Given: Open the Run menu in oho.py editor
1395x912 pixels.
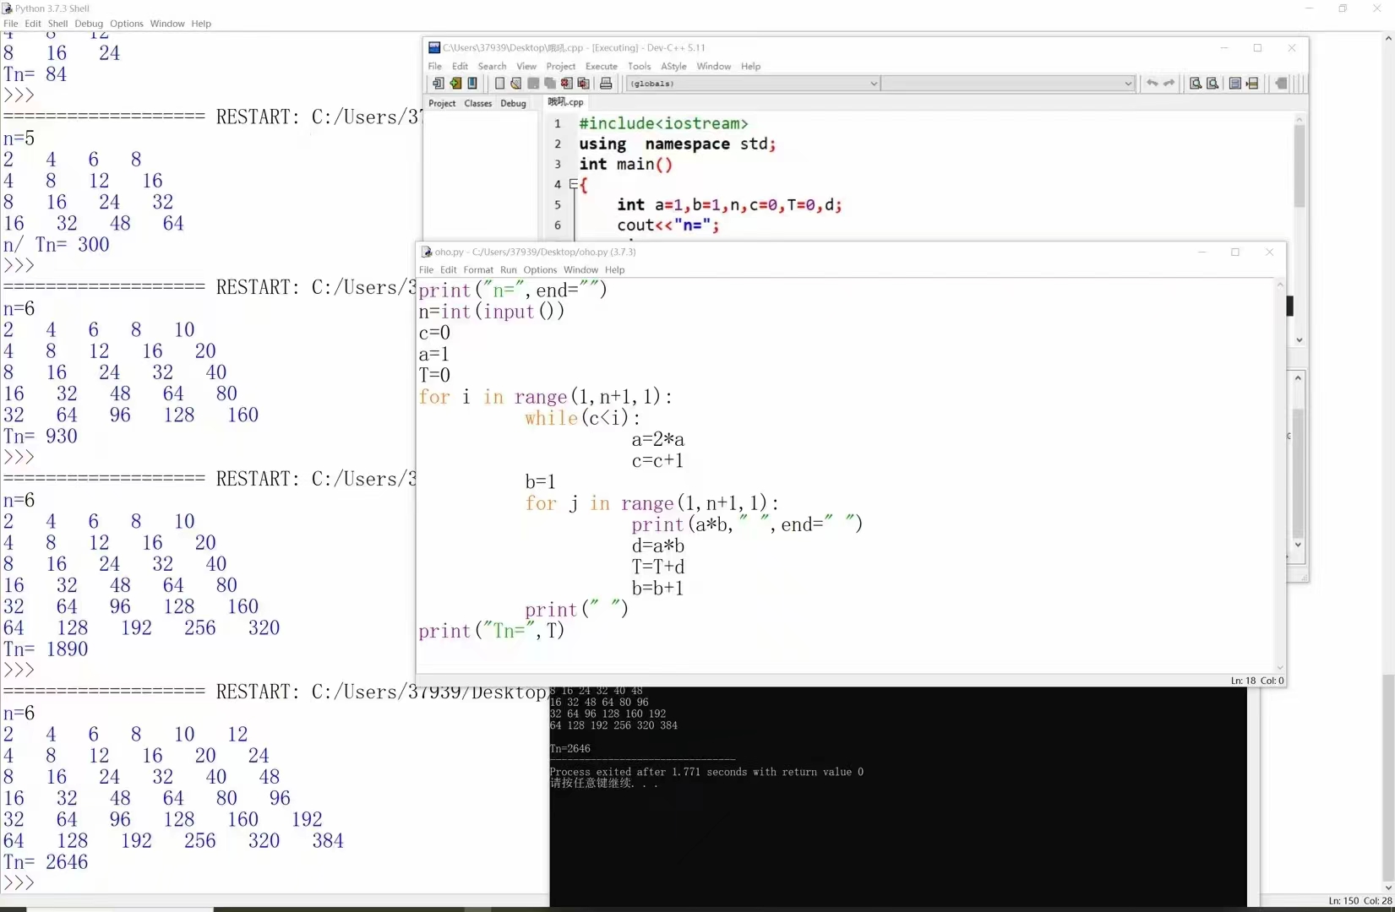Looking at the screenshot, I should (x=508, y=270).
